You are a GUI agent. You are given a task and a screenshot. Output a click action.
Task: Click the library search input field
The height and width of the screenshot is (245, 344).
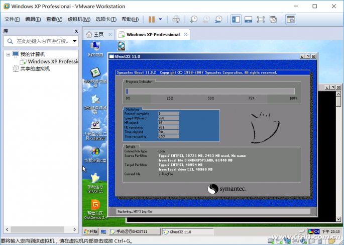click(x=43, y=41)
